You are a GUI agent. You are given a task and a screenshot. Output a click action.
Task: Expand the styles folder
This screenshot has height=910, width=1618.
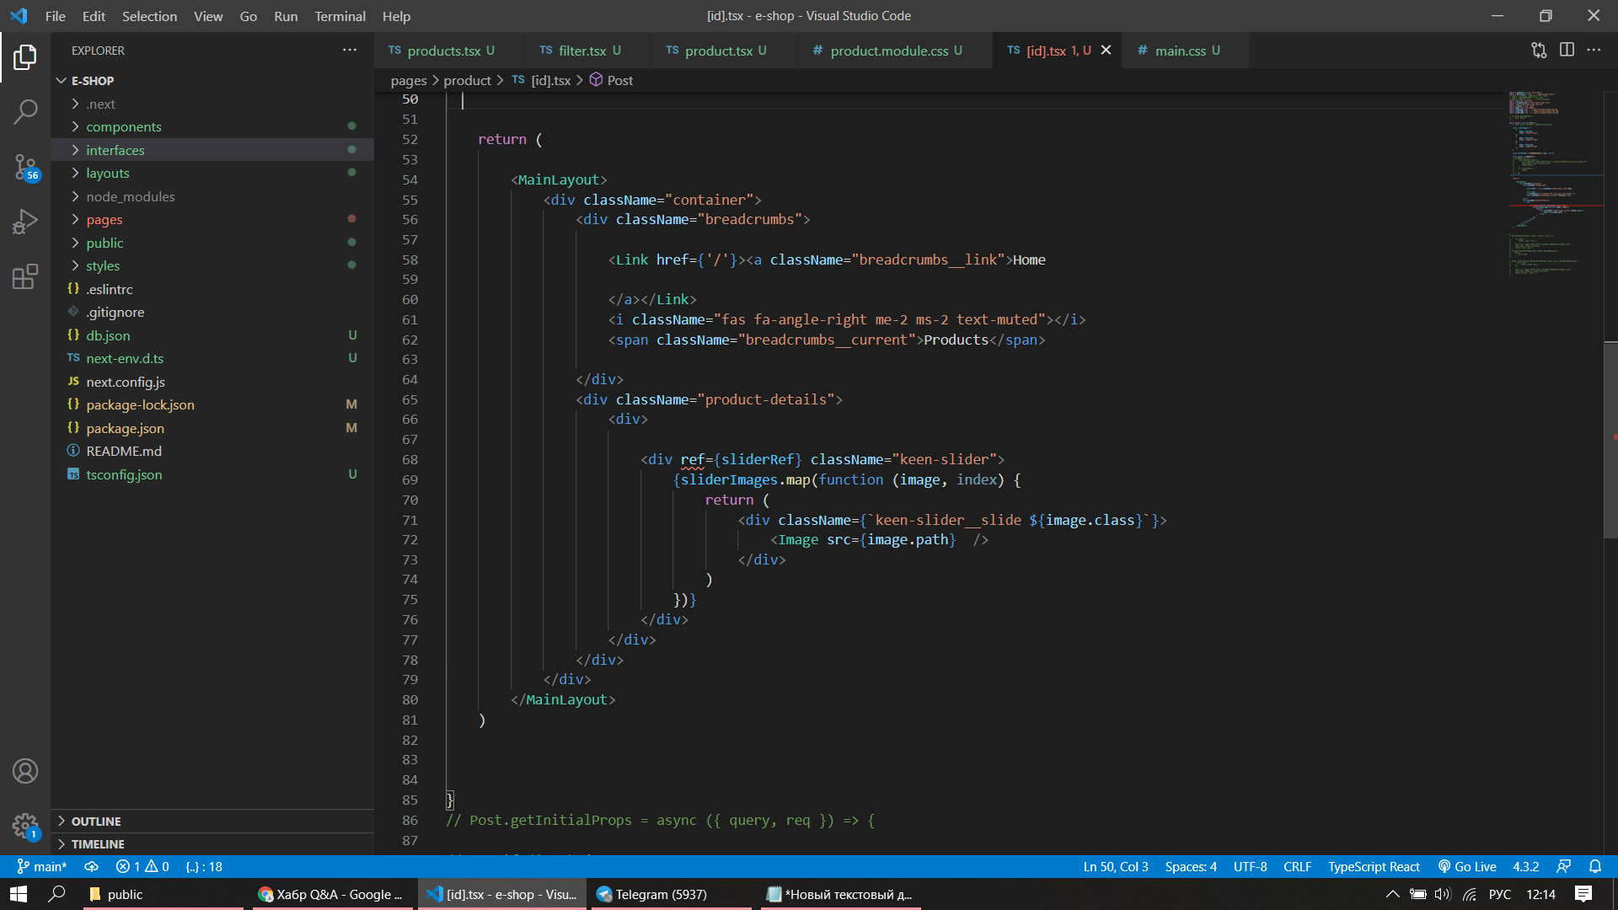(x=212, y=265)
